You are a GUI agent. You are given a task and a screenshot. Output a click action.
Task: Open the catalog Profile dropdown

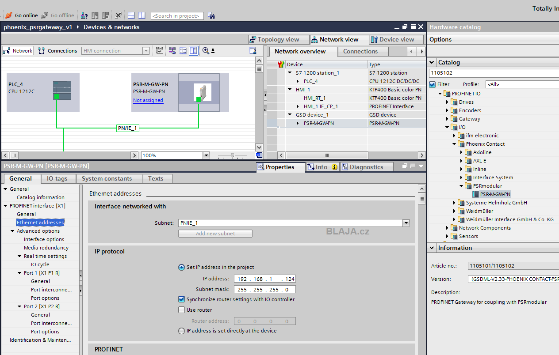click(522, 84)
